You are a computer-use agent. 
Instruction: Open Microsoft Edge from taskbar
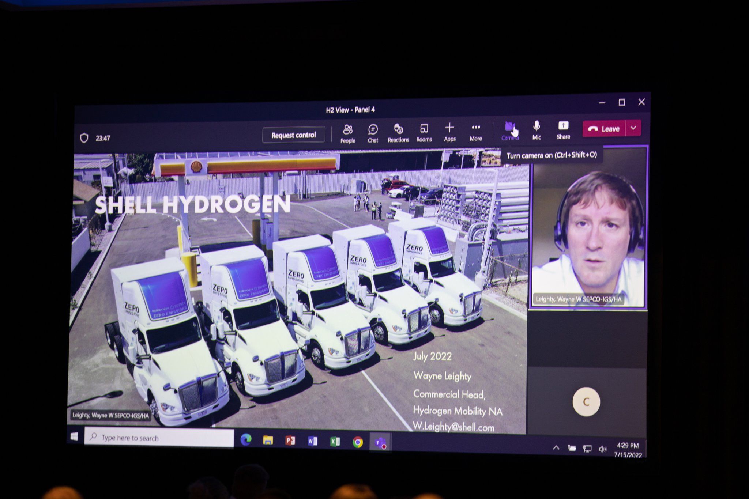point(246,440)
